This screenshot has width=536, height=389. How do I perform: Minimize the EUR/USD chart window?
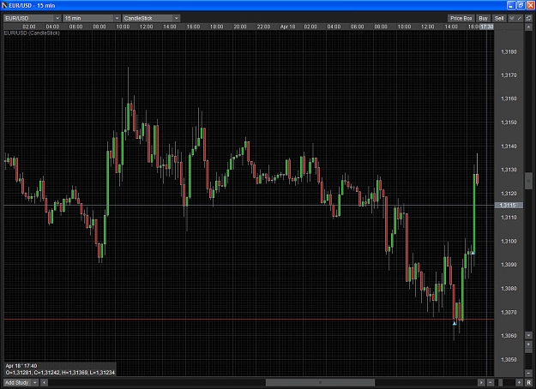511,5
